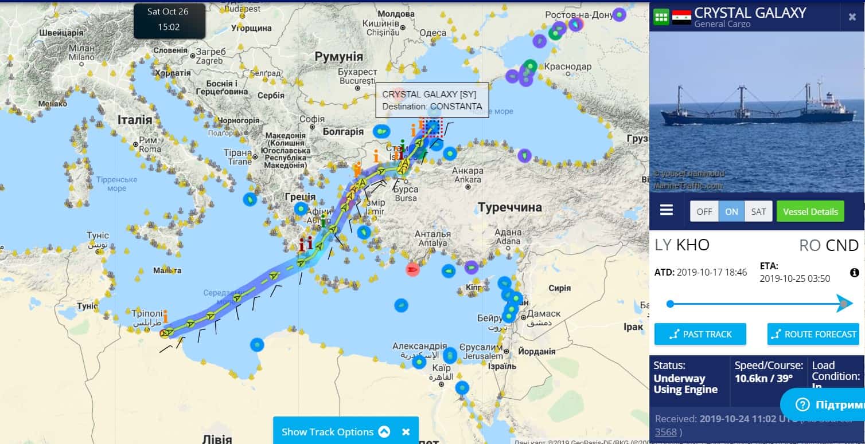Switch map view to SAT
Viewport: 865px width, 444px height.
pyautogui.click(x=758, y=211)
